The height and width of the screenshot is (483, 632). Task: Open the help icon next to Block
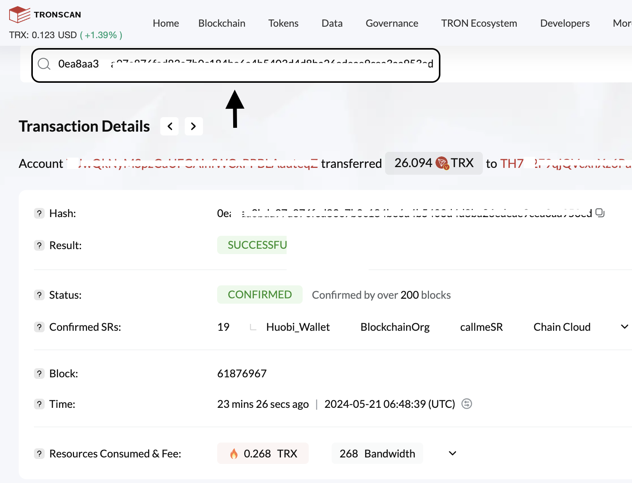39,374
